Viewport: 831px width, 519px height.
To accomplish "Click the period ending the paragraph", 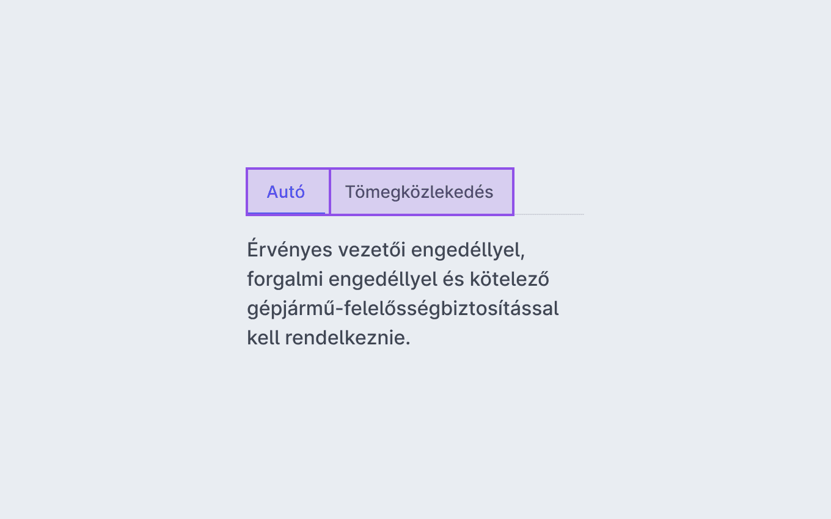I will tap(408, 344).
